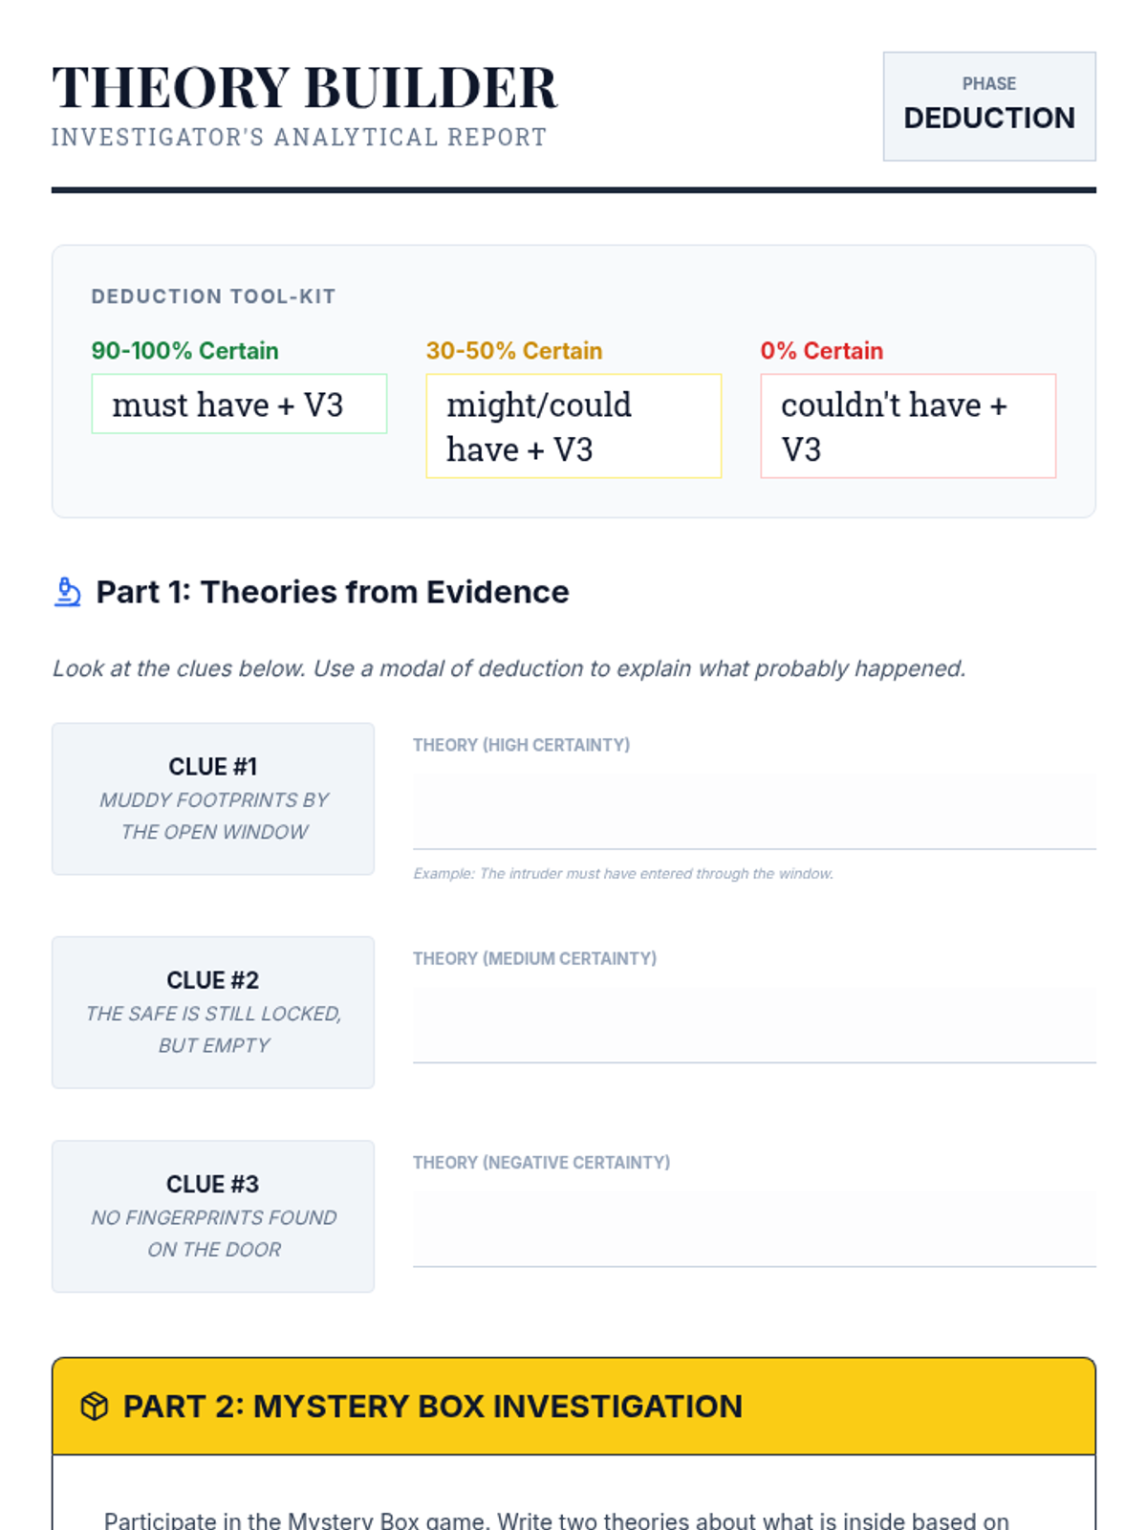Open the Clue #2 locked safe card

point(213,1012)
